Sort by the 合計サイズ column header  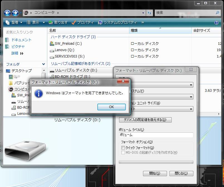tap(206, 30)
